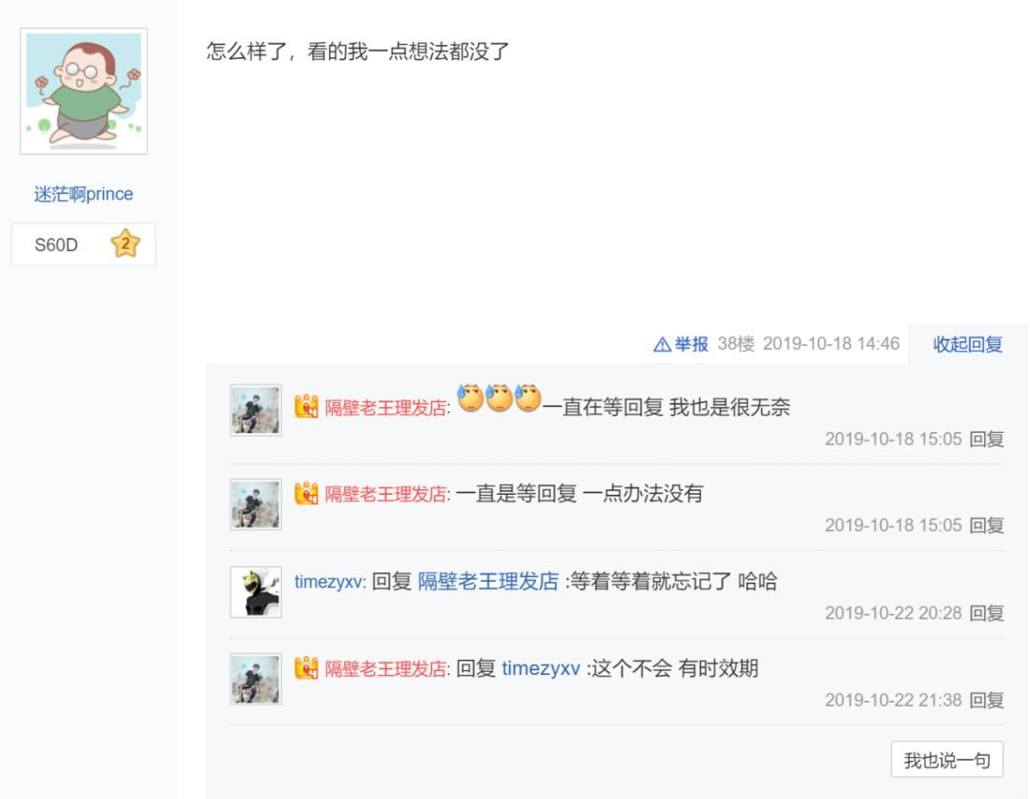Open first 隔壁老王理发店 avatar thumbnail
1030x799 pixels.
coord(256,410)
